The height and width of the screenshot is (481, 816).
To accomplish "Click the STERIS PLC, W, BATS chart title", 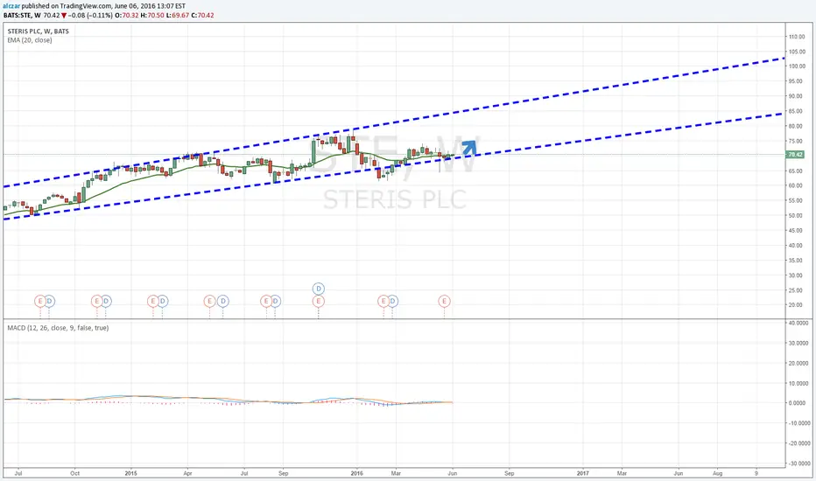I will pos(38,31).
